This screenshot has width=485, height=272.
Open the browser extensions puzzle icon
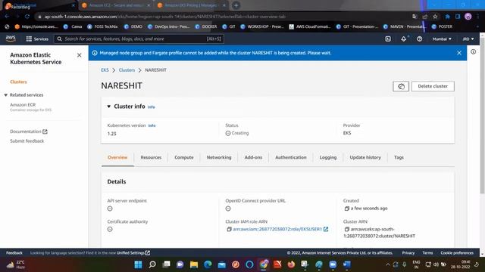(447, 17)
